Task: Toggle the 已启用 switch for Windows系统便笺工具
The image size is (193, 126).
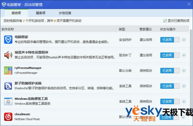Action: (x=170, y=101)
